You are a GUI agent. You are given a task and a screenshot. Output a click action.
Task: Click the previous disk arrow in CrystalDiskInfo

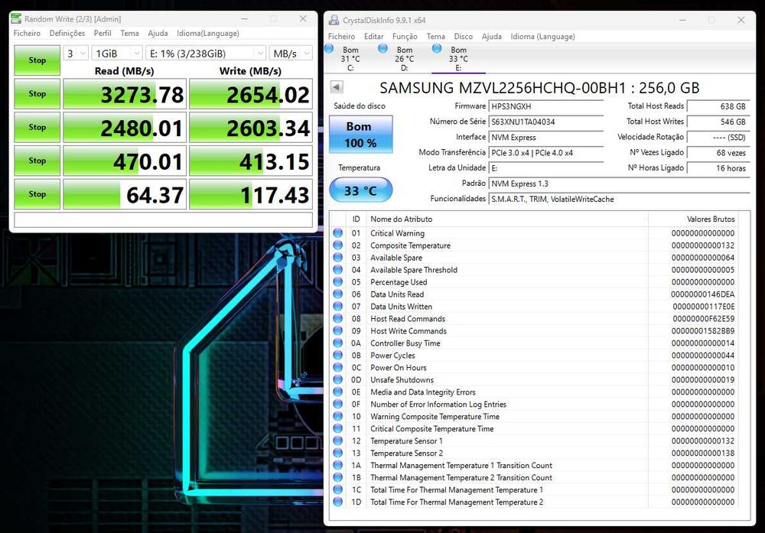[337, 87]
